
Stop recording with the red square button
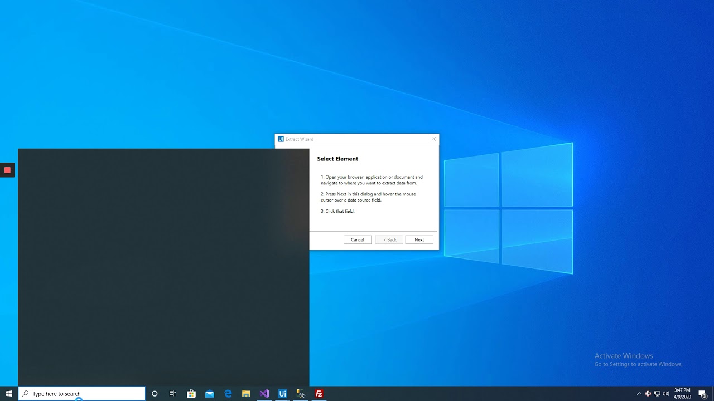click(7, 170)
